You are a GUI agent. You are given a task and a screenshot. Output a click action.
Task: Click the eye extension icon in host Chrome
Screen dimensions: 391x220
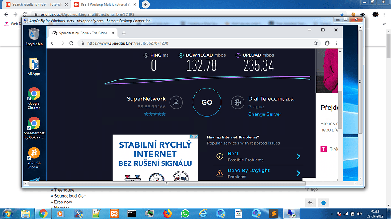pos(363,14)
